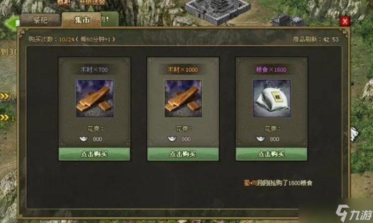
Task: Click the 购买次数 10/24 counter text
Action: coord(72,39)
